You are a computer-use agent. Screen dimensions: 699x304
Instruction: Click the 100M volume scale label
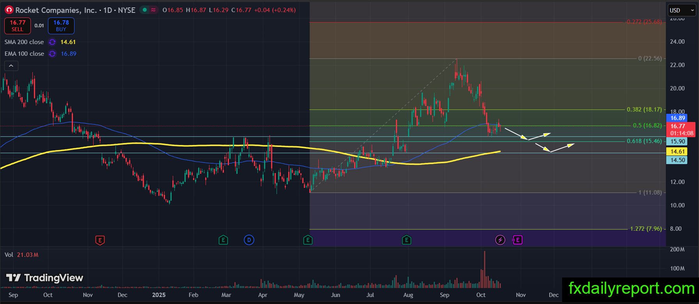point(678,269)
